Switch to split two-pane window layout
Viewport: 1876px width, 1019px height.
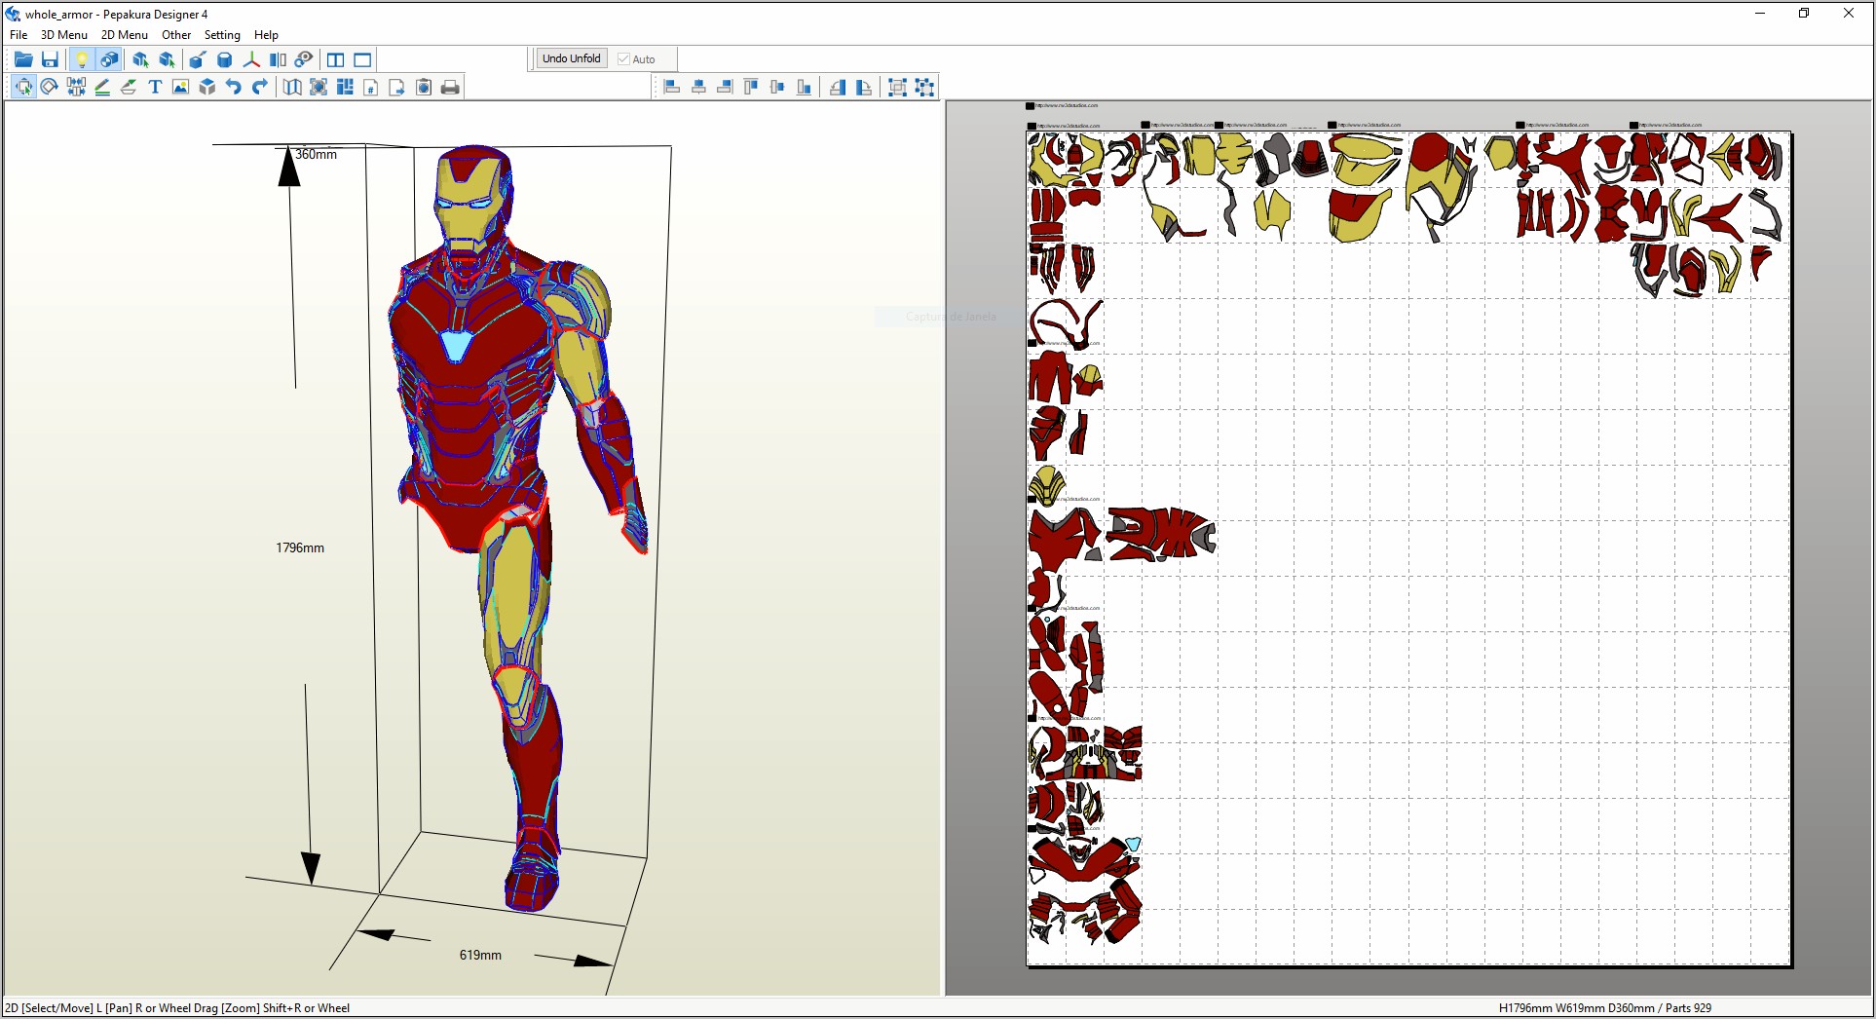[x=336, y=60]
